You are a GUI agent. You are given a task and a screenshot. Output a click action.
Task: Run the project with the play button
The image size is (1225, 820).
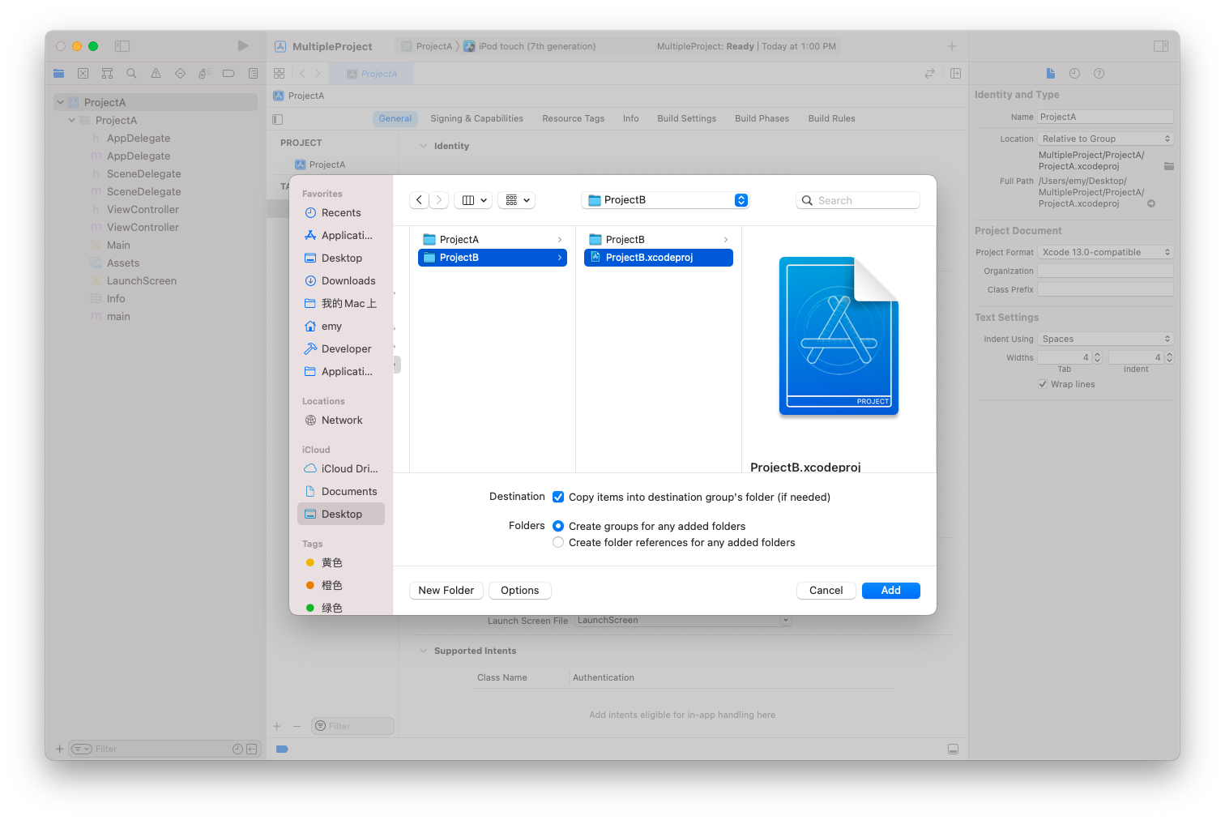(243, 46)
